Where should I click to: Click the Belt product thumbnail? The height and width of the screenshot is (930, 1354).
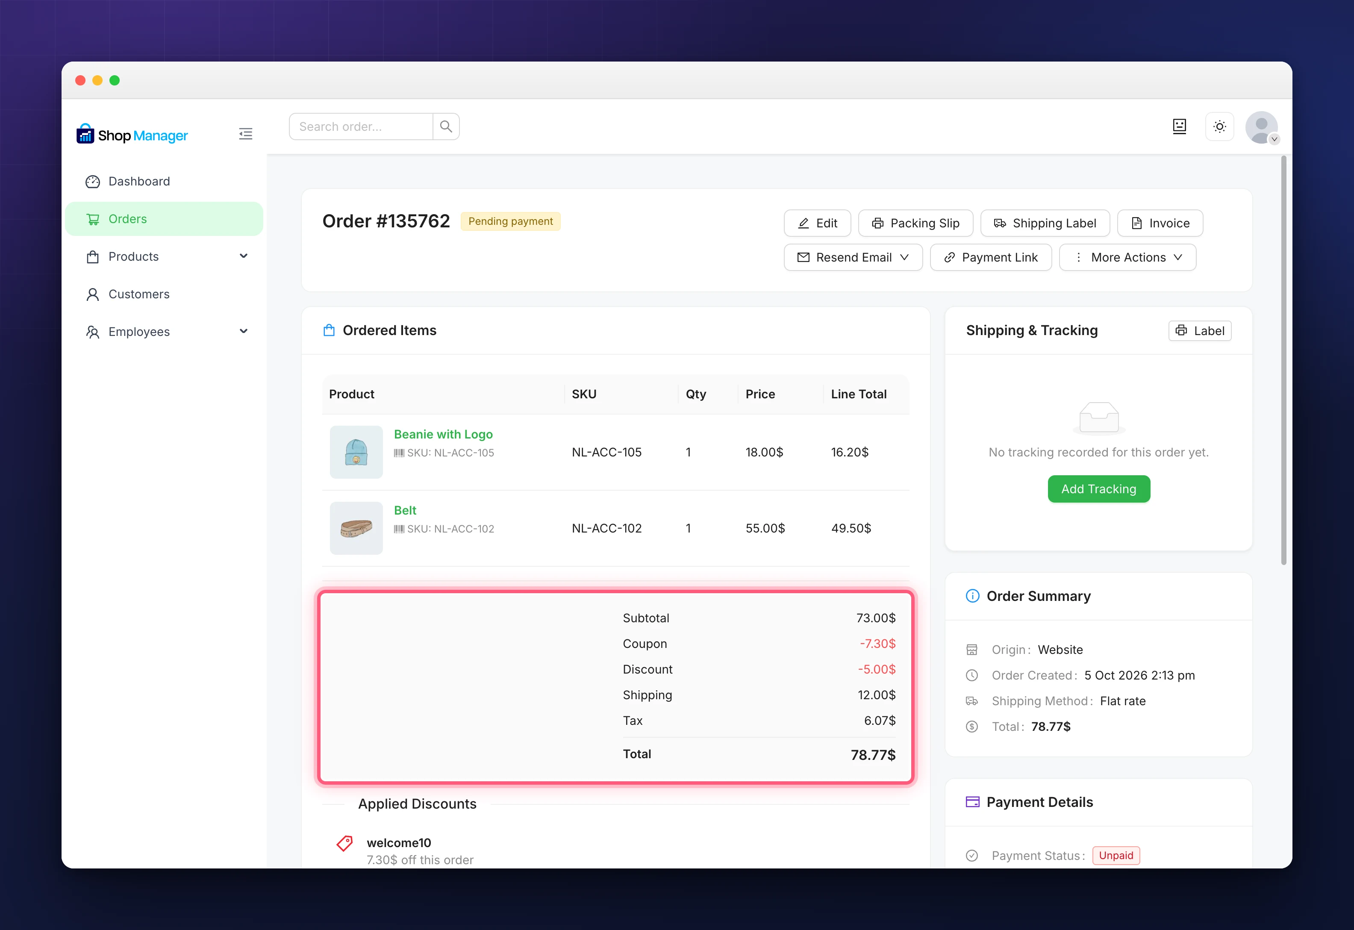click(x=356, y=528)
